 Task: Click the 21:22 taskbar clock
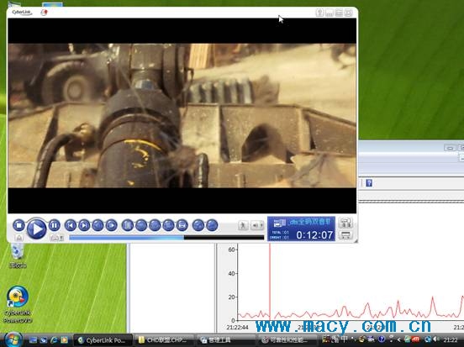click(450, 340)
